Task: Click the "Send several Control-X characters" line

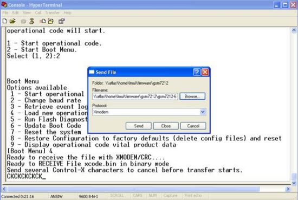Action: [x=125, y=170]
